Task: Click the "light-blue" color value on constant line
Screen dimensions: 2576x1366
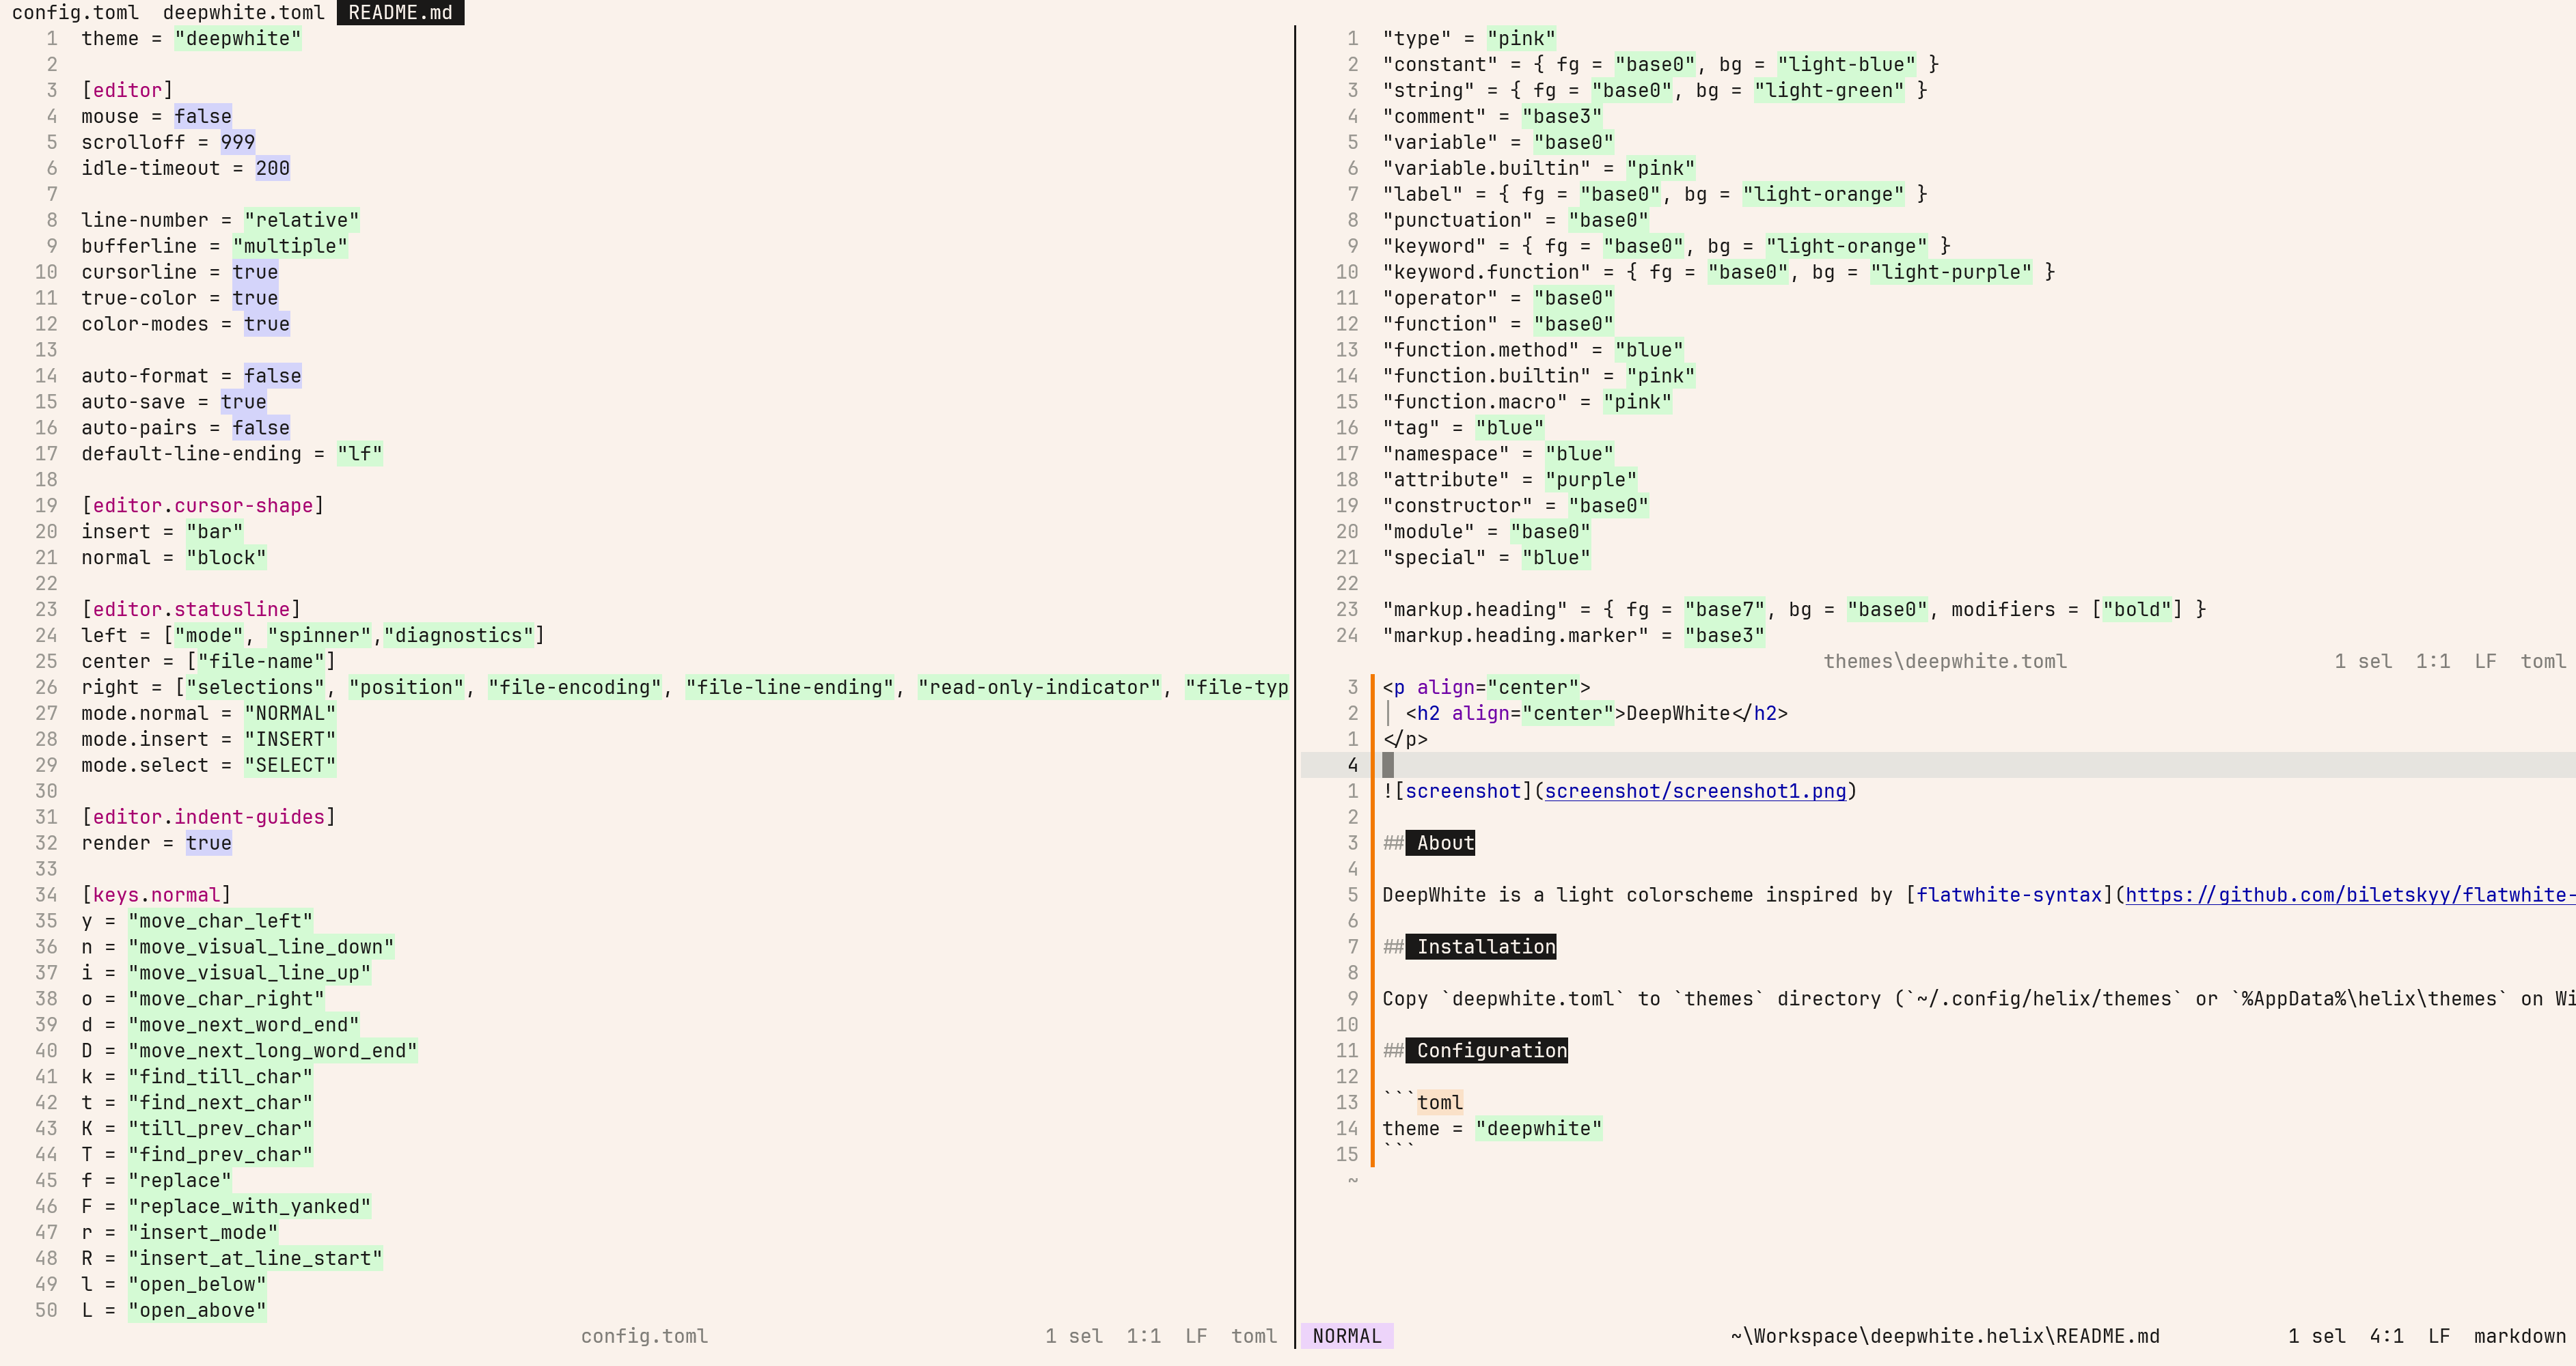Action: point(1846,64)
